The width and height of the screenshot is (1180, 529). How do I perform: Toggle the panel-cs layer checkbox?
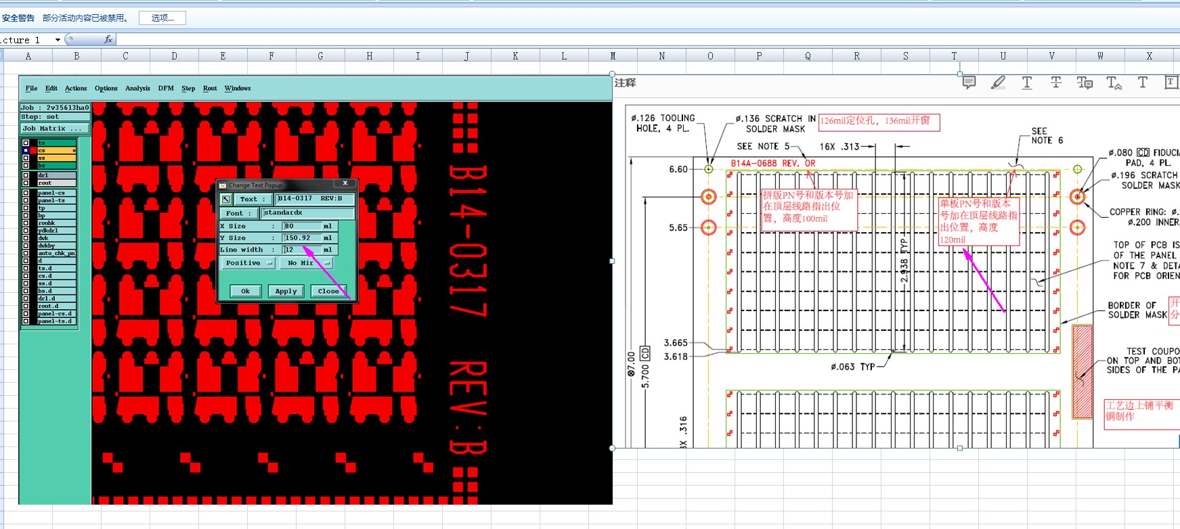click(x=26, y=193)
